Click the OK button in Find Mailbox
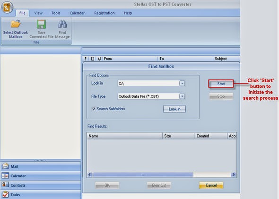The image size is (279, 199). (x=107, y=185)
